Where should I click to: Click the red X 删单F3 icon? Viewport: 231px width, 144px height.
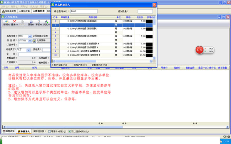pyautogui.click(x=15, y=23)
